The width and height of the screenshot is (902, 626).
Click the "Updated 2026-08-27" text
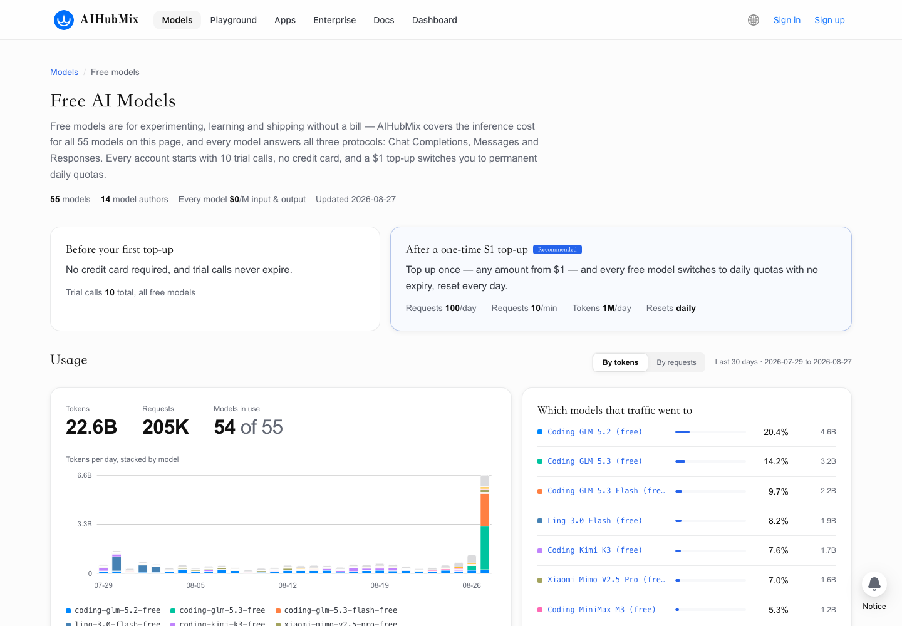tap(356, 199)
